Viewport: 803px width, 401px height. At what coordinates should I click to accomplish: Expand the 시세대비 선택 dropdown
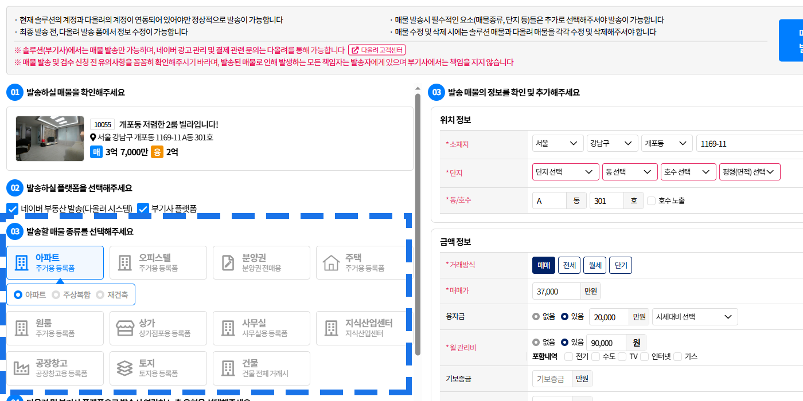coord(695,317)
